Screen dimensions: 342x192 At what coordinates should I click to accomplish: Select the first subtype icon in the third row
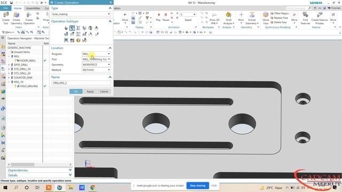point(66,41)
